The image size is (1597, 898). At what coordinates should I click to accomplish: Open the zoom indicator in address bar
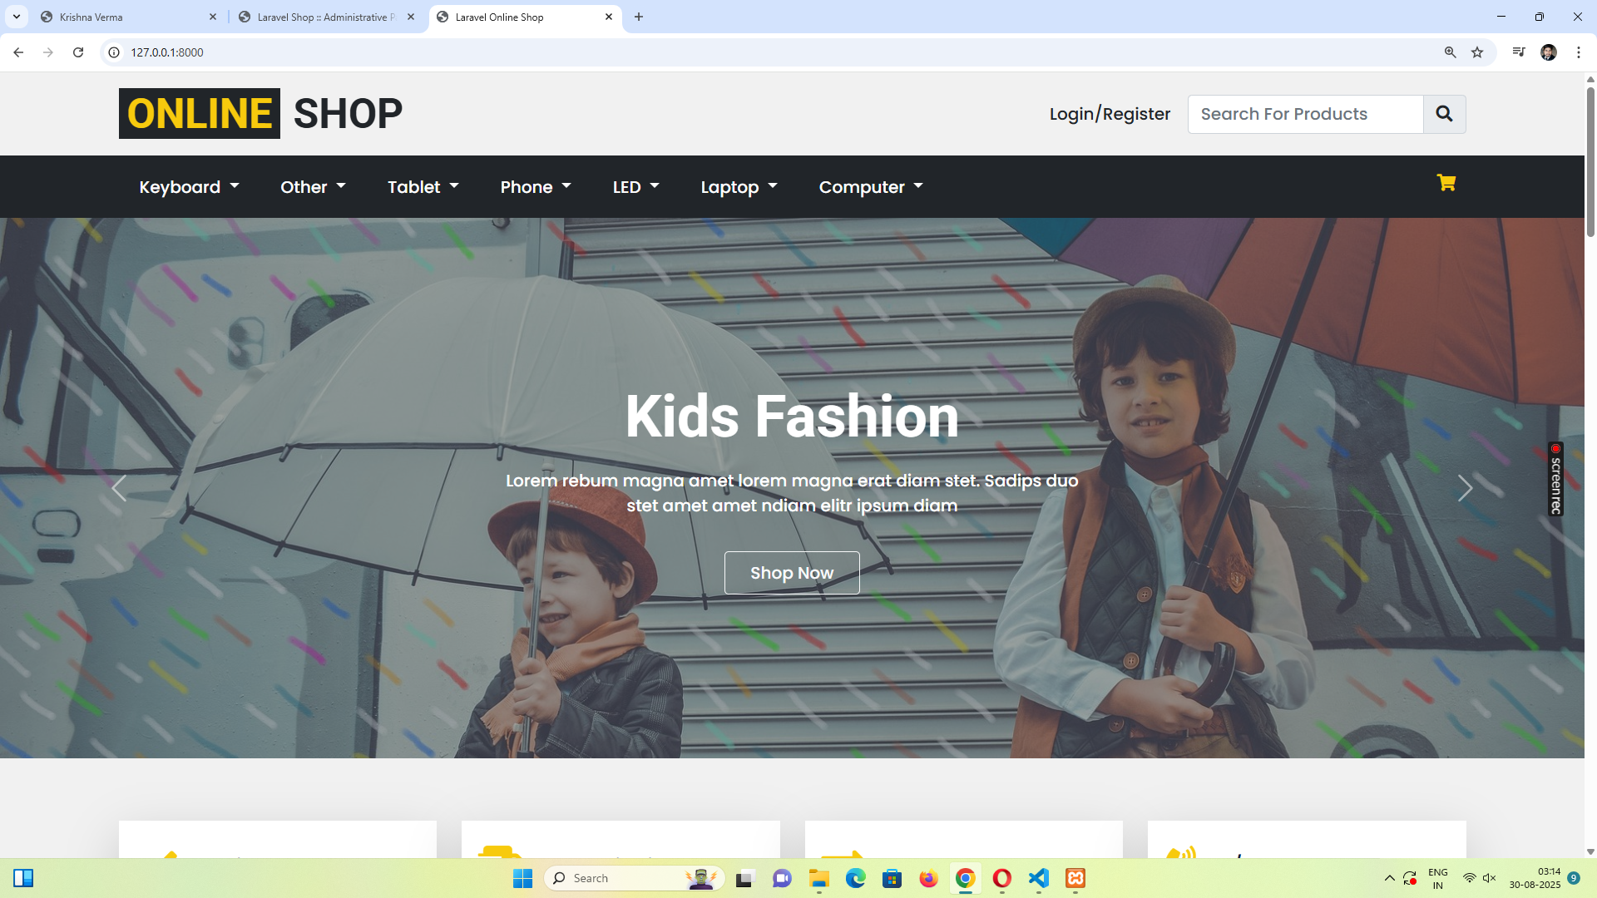click(1450, 52)
